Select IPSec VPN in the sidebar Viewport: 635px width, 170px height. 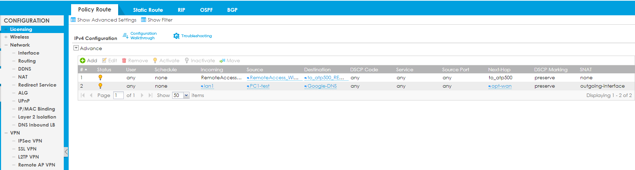tap(30, 141)
